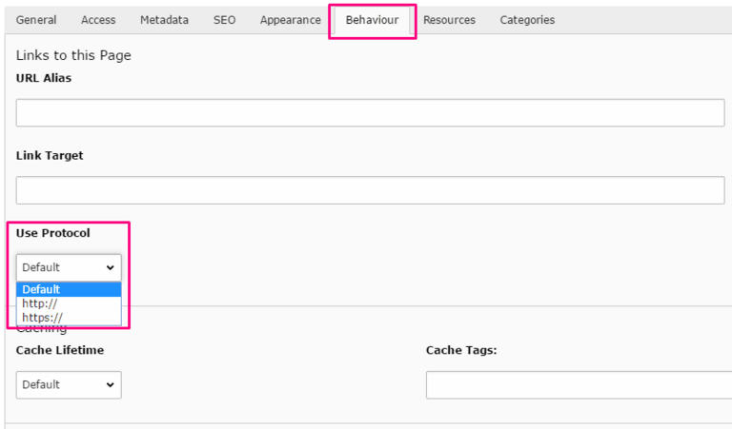Viewport: 732px width, 429px height.
Task: Click the Behaviour tab
Action: click(372, 20)
